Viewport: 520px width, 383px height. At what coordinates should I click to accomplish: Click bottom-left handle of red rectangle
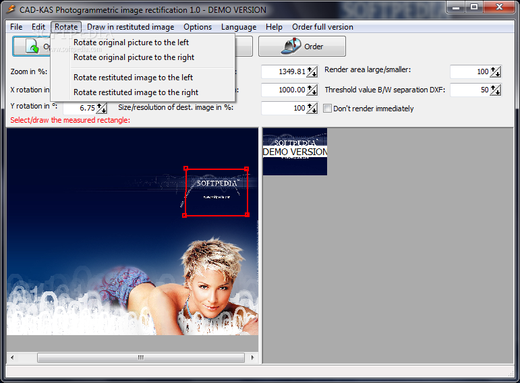(185, 216)
